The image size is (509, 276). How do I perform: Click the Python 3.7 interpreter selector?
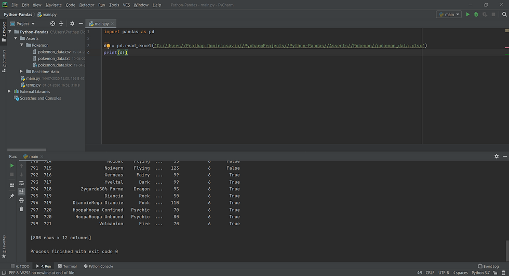coord(480,273)
